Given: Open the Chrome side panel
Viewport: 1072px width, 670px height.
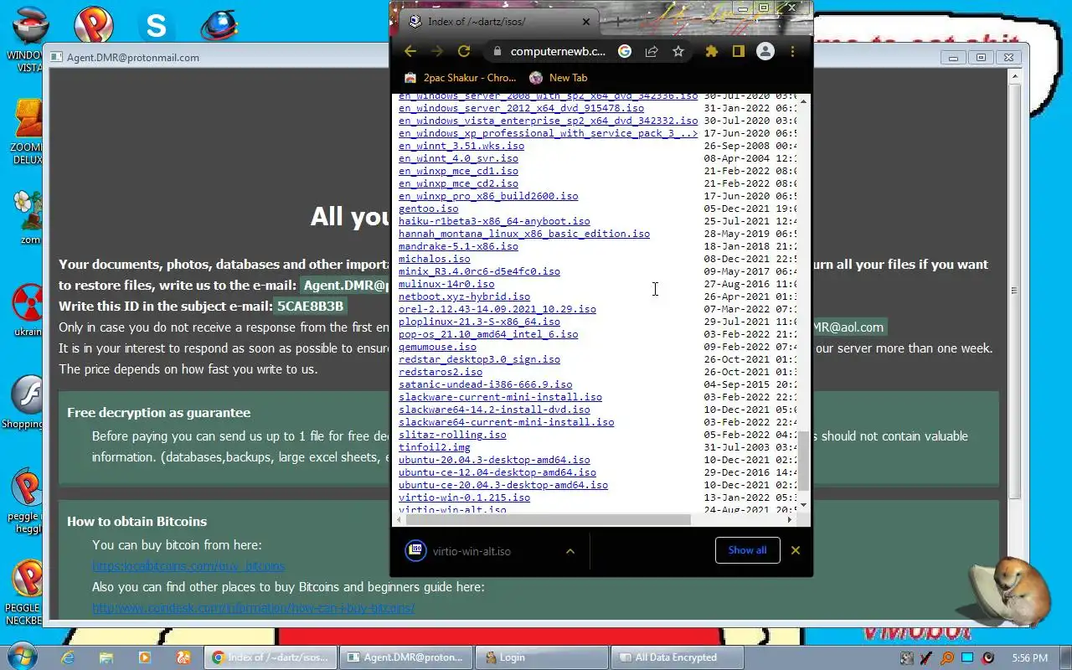Looking at the screenshot, I should (x=738, y=51).
